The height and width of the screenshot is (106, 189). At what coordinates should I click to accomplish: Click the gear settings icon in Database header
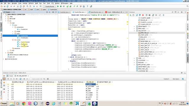pyautogui.click(x=182, y=12)
